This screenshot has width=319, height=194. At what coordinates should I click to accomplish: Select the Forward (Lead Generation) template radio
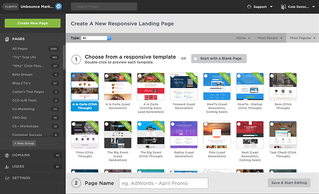(x=173, y=76)
